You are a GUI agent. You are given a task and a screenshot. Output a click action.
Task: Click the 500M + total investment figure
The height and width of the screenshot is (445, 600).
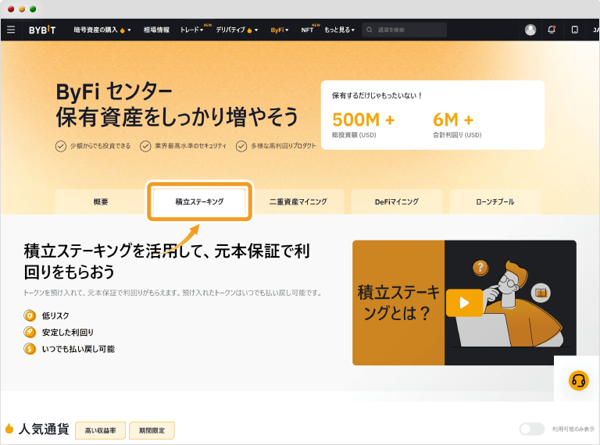[x=363, y=119]
